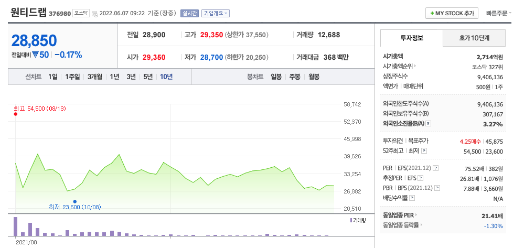Click the 코스닥 market badge
This screenshot has height=248, width=524.
coord(81,13)
